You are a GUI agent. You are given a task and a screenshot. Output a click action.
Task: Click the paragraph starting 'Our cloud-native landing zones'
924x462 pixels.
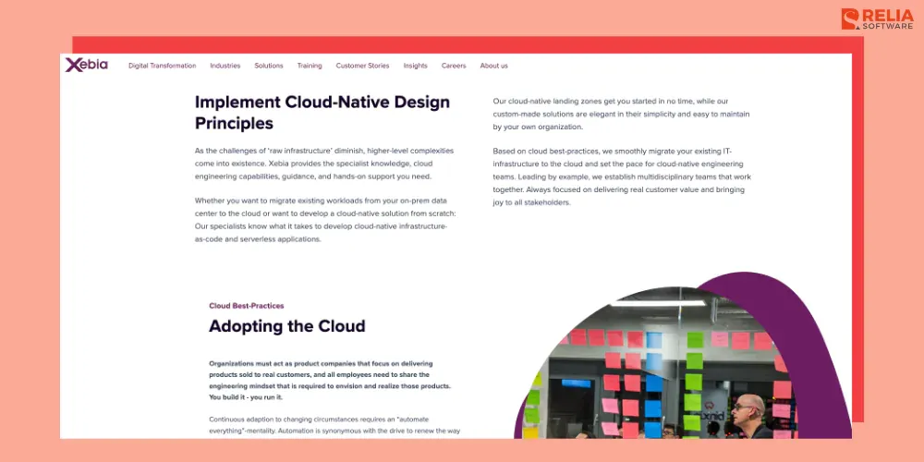(622, 114)
